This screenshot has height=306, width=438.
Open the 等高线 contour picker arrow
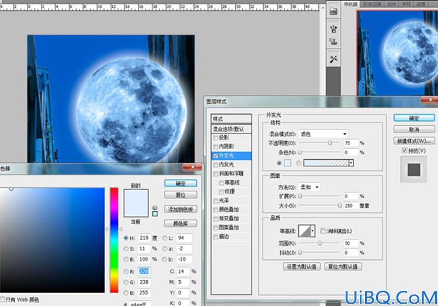313,231
